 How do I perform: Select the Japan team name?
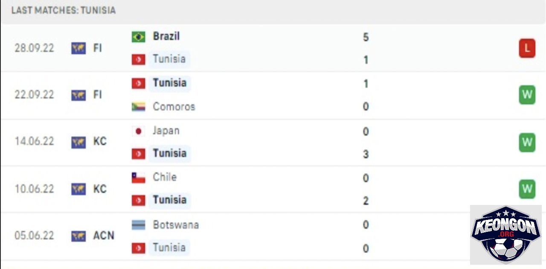[166, 131]
